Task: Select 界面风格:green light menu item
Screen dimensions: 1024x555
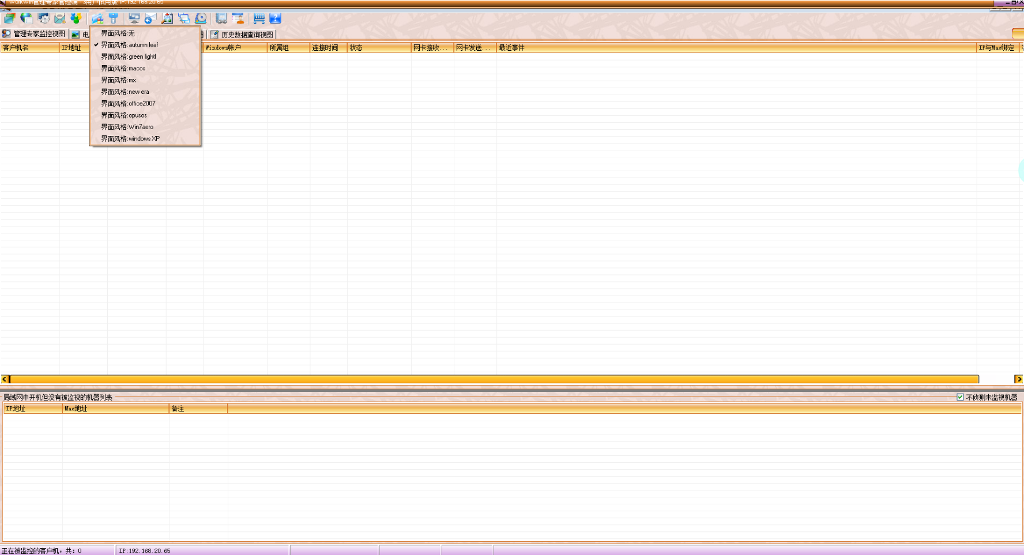Action: pos(145,56)
